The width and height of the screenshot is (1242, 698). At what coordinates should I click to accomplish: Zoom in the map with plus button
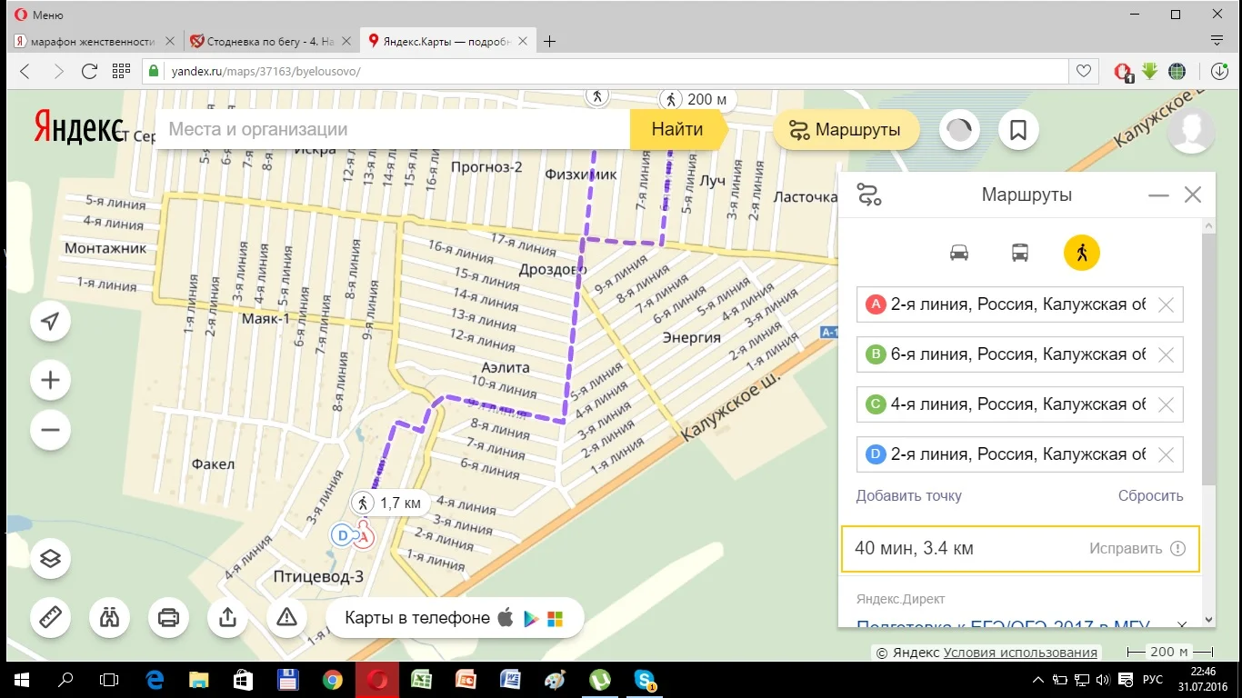(x=50, y=381)
